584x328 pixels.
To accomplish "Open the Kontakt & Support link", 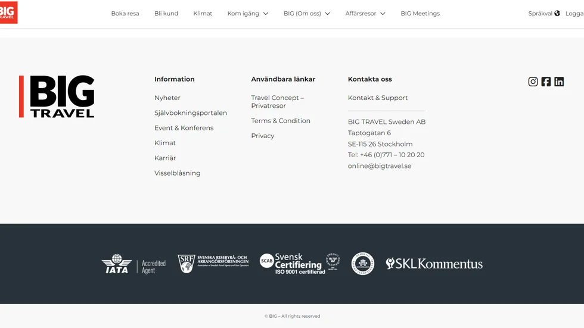I will 378,98.
